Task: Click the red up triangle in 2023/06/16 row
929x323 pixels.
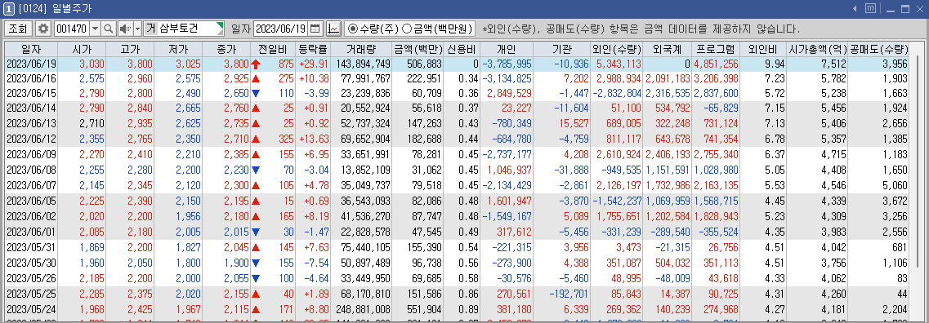Action: (x=256, y=78)
